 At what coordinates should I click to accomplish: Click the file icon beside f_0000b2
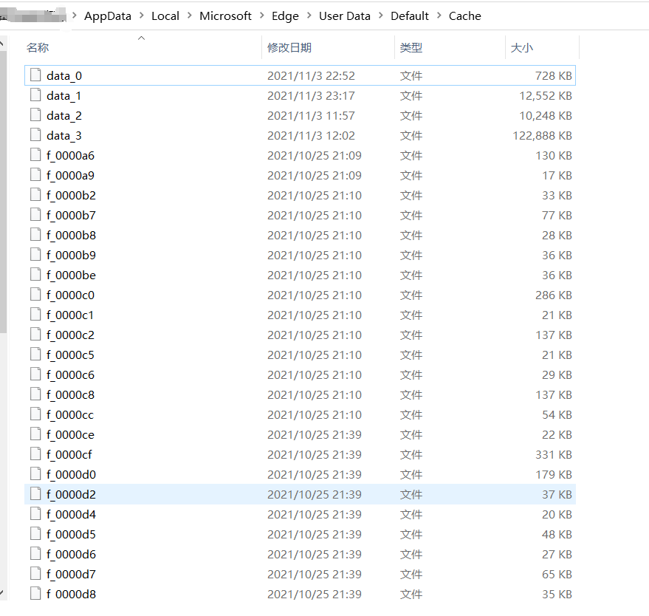pos(35,194)
